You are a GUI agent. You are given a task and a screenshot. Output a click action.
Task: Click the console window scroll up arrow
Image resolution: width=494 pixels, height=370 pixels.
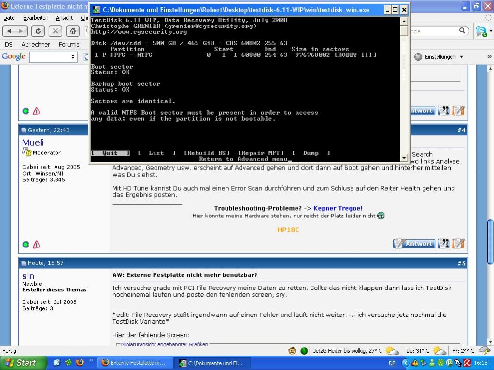pyautogui.click(x=404, y=21)
